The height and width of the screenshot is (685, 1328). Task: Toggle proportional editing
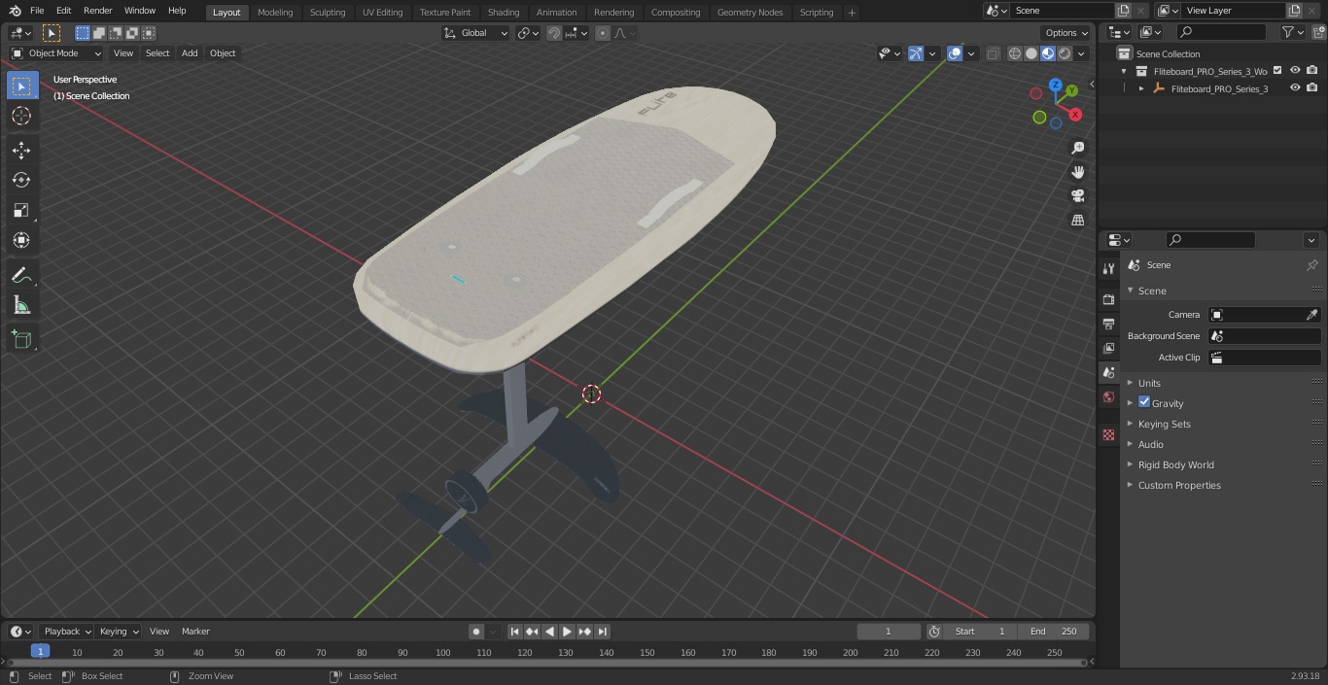coord(603,33)
